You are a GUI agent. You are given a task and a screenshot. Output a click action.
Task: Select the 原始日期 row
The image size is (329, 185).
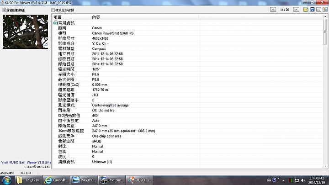(x=188, y=64)
